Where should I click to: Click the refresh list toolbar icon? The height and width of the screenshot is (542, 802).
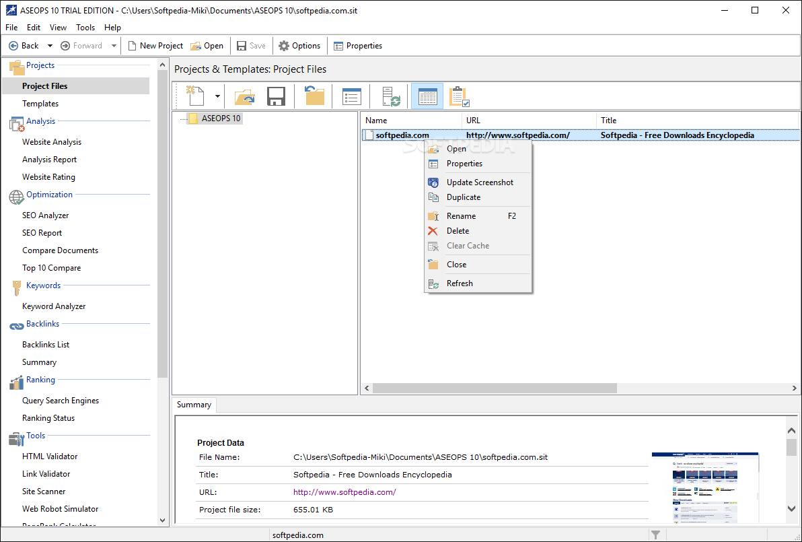(x=392, y=96)
